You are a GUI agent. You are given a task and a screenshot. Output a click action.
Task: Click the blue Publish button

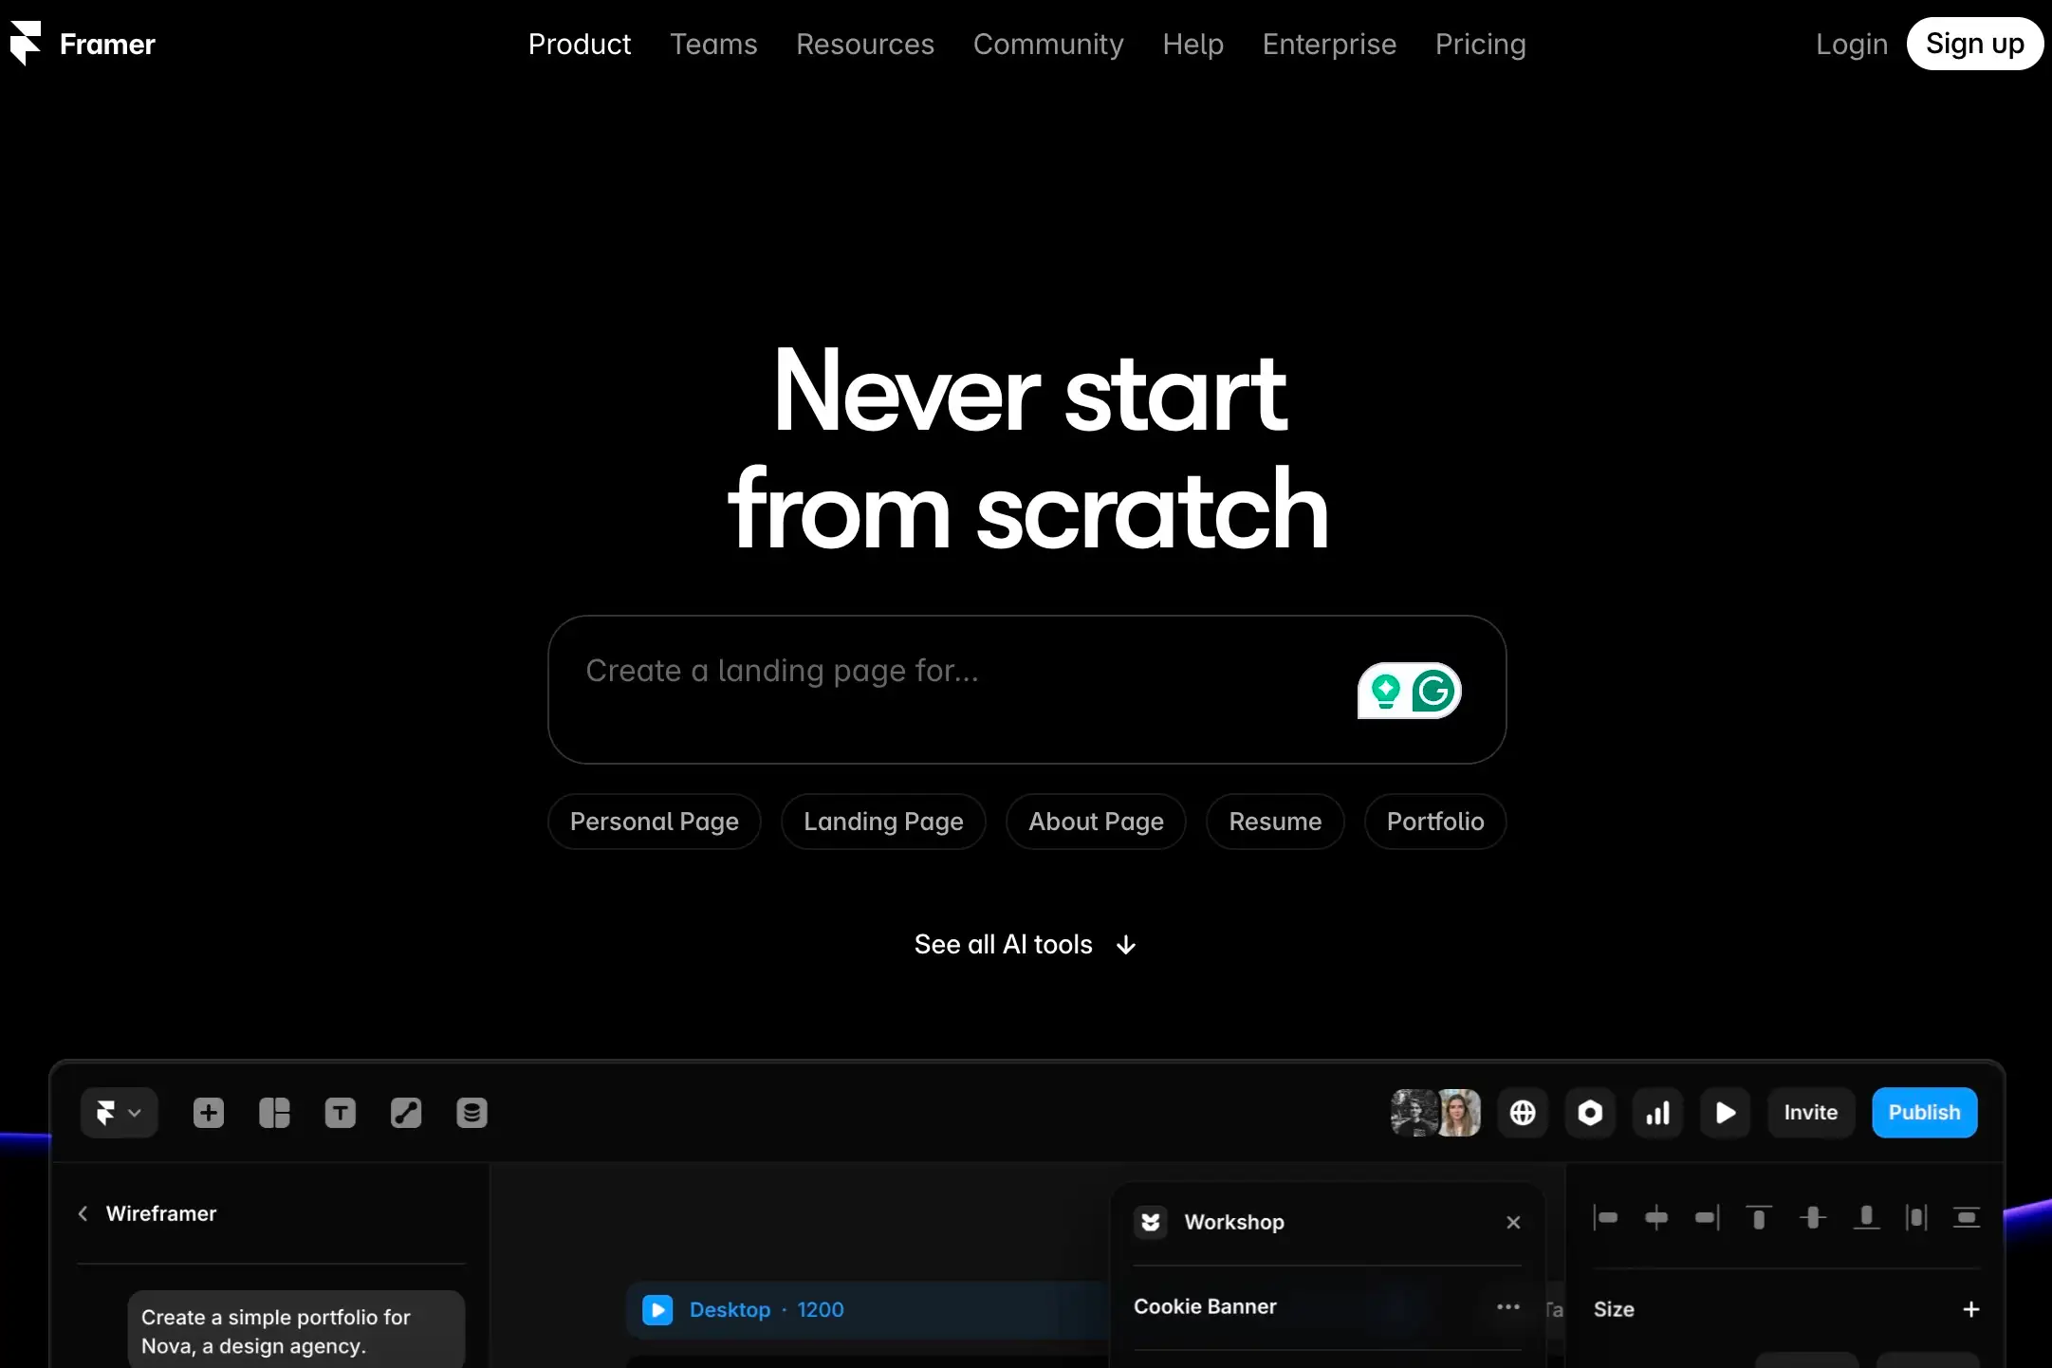click(1924, 1113)
